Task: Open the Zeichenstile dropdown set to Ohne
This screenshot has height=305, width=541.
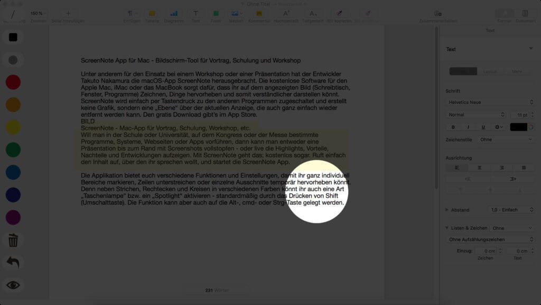Action: 506,140
